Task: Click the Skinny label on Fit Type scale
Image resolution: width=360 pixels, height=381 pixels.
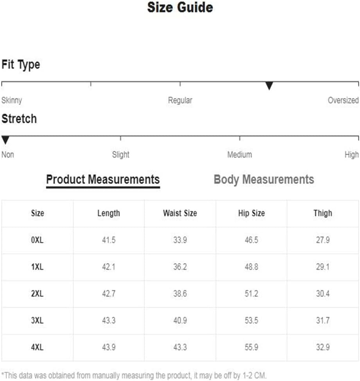Action: (12, 100)
